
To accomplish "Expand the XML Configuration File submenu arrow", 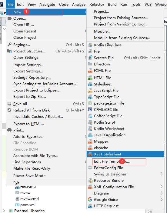I will point(162,187).
